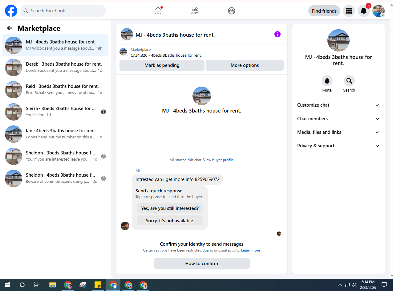
Task: Open File Explorer from taskbar
Action: coord(53,285)
